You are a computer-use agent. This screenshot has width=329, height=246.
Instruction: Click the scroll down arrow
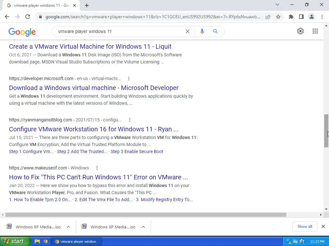coord(326,209)
